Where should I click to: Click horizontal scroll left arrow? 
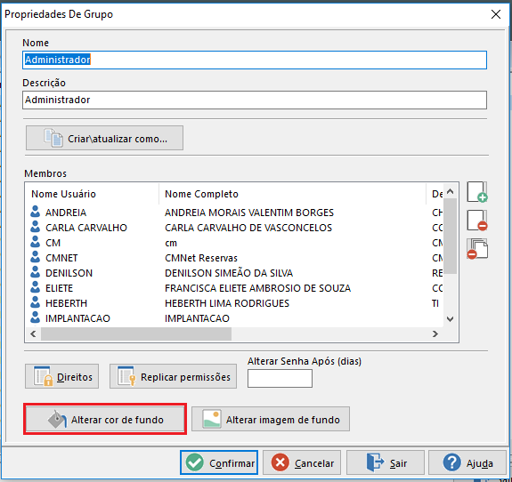coord(33,334)
